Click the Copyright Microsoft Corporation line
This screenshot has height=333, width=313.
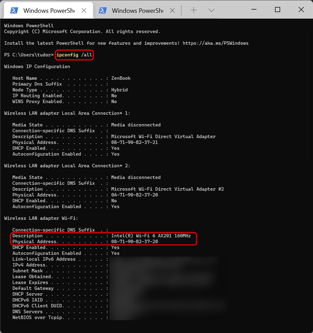(82, 31)
